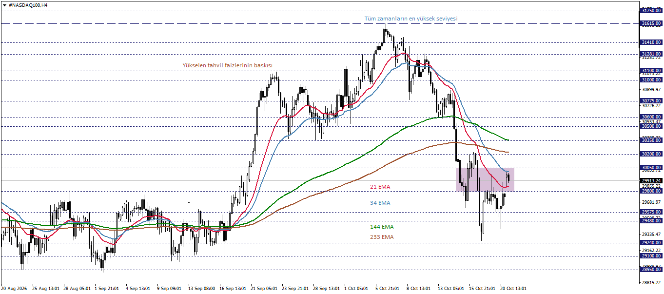Click the 29335.47 price scale value
The height and width of the screenshot is (294, 664).
click(652, 235)
